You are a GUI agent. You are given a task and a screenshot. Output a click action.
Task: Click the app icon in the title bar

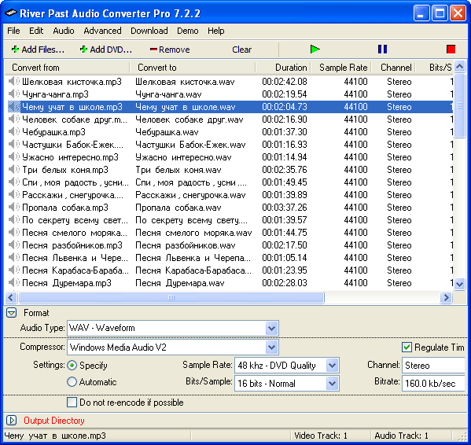pos(10,13)
